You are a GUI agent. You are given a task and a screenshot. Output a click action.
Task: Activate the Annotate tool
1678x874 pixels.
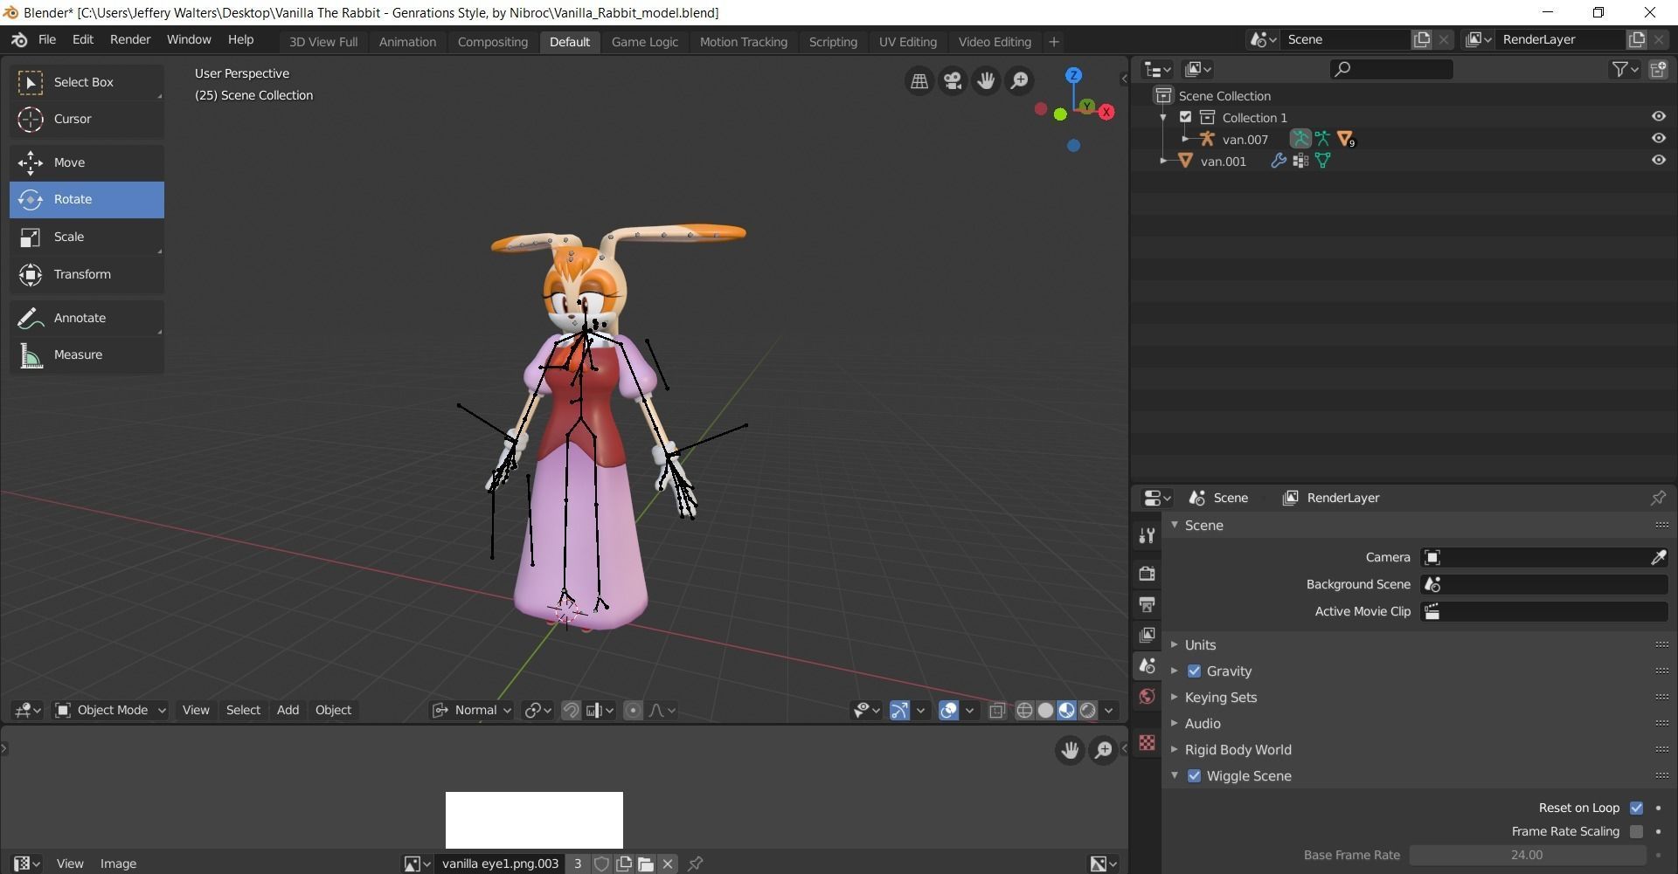click(87, 318)
